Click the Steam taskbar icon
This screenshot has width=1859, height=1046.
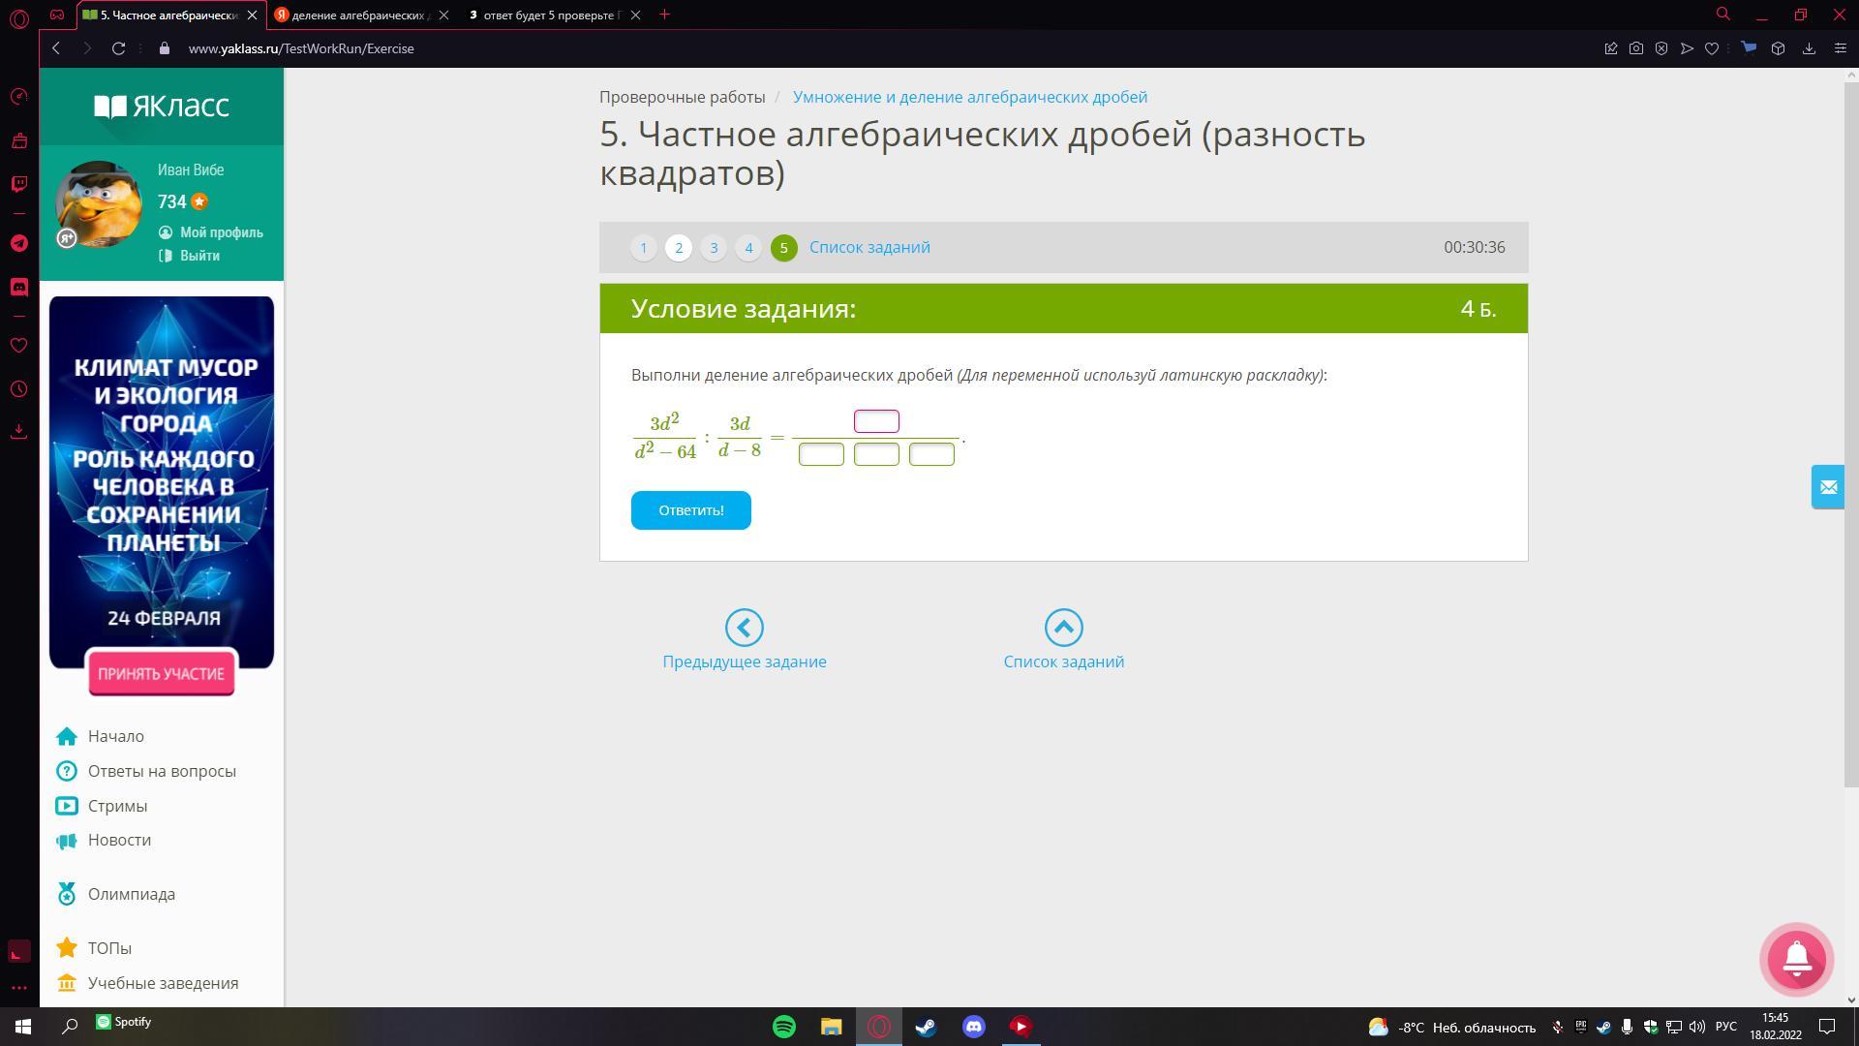tap(926, 1027)
